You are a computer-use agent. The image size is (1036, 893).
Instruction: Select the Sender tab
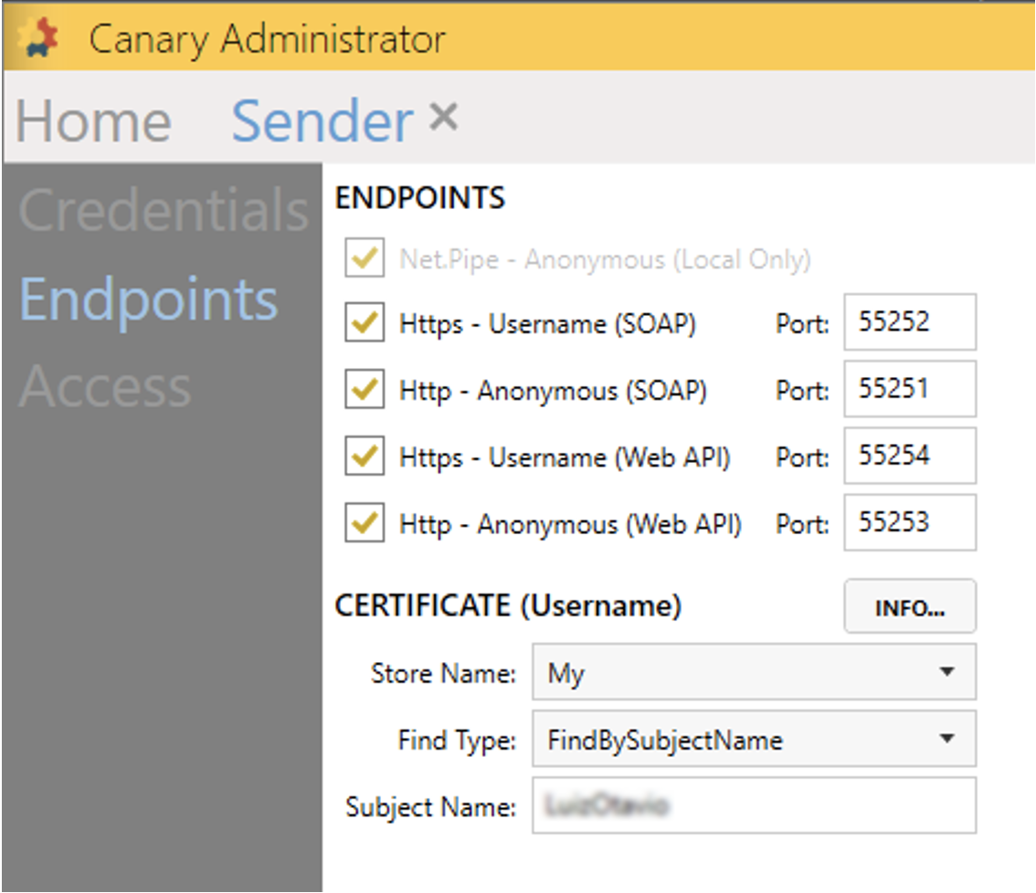(322, 121)
